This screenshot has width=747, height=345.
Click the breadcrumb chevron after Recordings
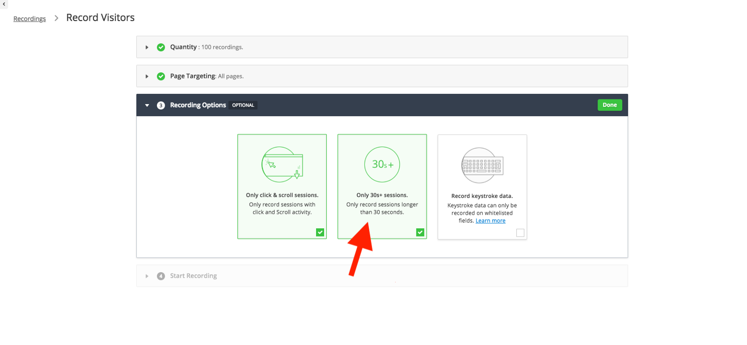(56, 18)
